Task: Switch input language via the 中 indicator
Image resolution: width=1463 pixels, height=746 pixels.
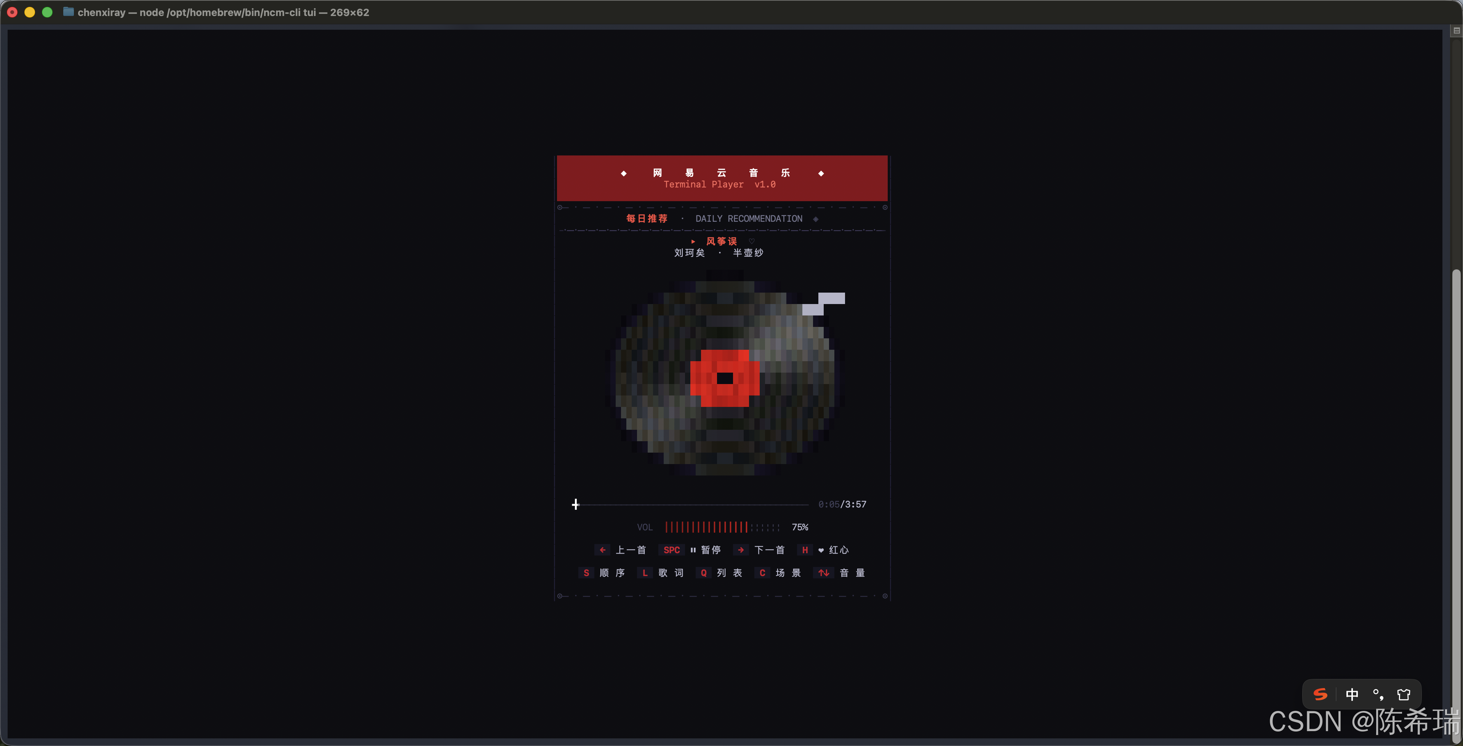Action: [1352, 694]
